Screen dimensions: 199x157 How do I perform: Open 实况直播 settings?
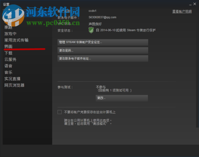click(x=12, y=79)
